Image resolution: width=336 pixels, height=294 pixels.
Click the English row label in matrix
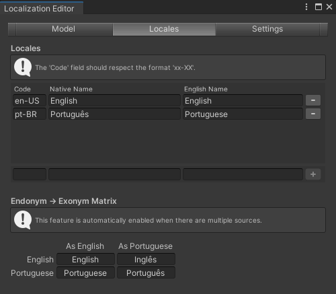click(40, 260)
